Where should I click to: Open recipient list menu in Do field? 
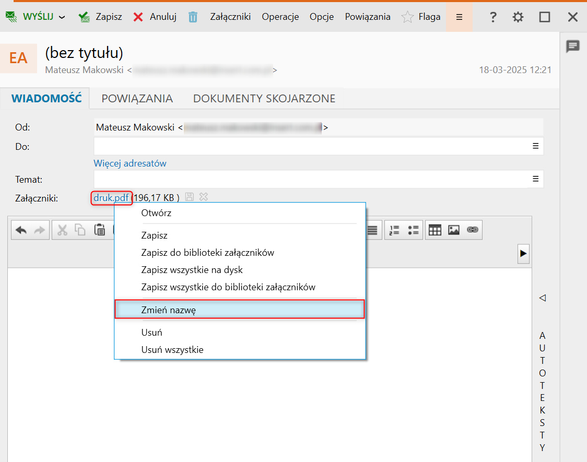pos(536,146)
